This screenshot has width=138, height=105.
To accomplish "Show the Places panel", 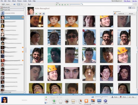I will coord(123,97).
